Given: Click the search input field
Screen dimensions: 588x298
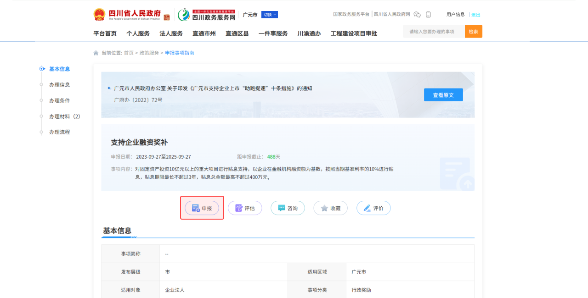Looking at the screenshot, I should [434, 32].
